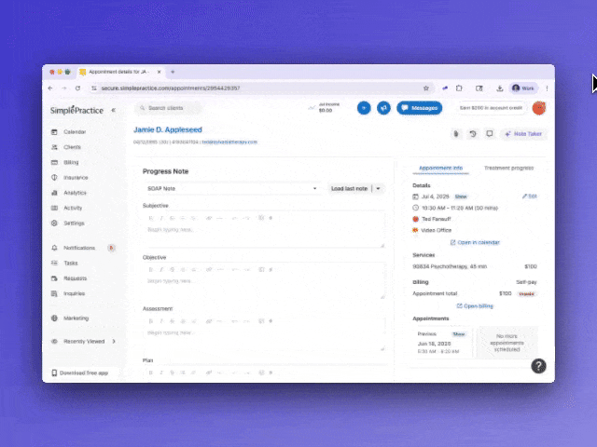Click Earn $200 in account credit
The height and width of the screenshot is (447, 597).
491,108
